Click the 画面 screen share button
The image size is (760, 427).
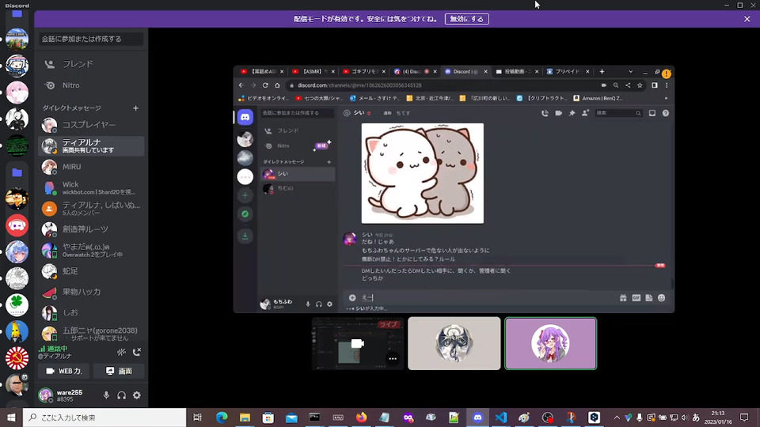pyautogui.click(x=119, y=371)
